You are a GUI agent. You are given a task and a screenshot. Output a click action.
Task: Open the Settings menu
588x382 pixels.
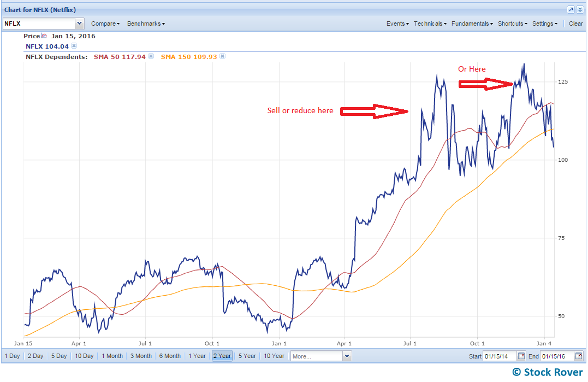[545, 23]
